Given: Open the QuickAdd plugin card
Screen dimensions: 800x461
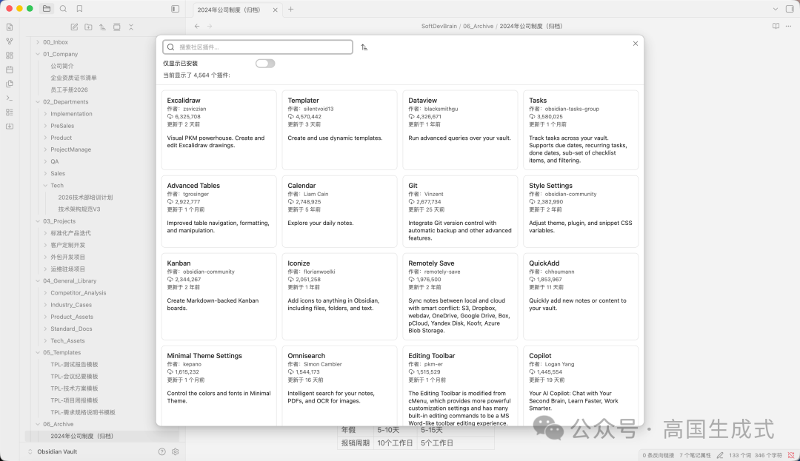Looking at the screenshot, I should (581, 297).
